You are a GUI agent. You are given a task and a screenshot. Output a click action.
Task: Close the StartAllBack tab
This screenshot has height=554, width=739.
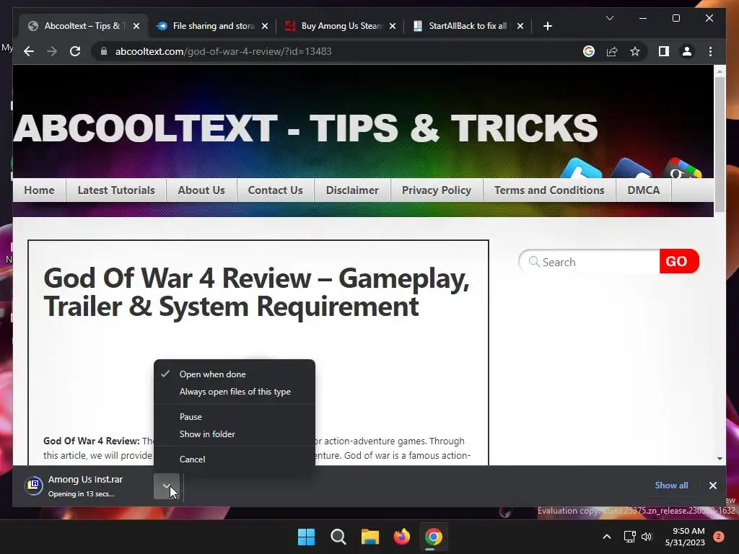520,26
